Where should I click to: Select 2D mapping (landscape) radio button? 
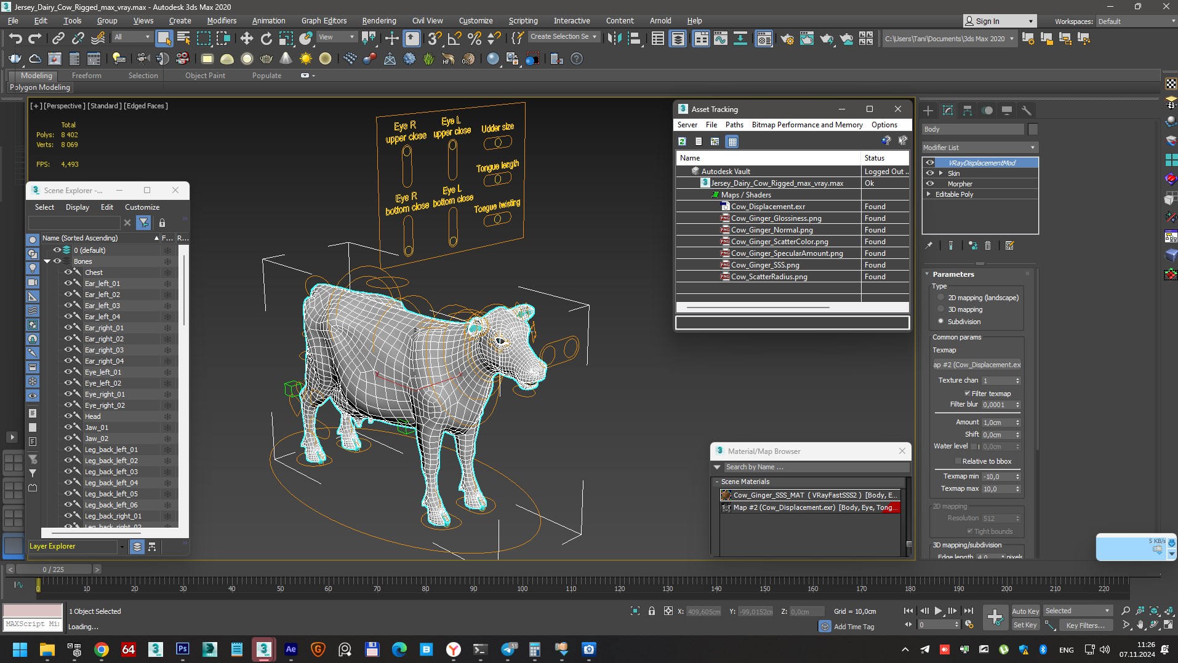click(940, 297)
